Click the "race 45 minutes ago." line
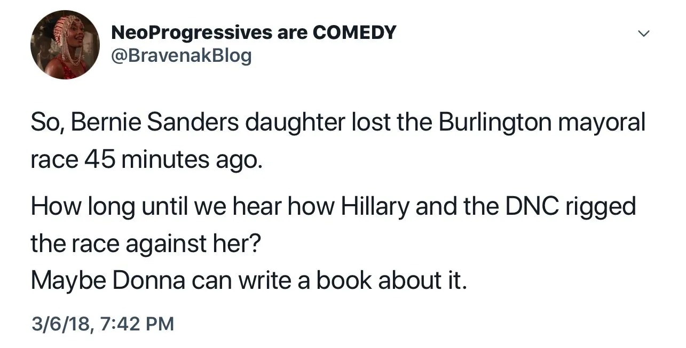686x348 pixels. point(147,160)
